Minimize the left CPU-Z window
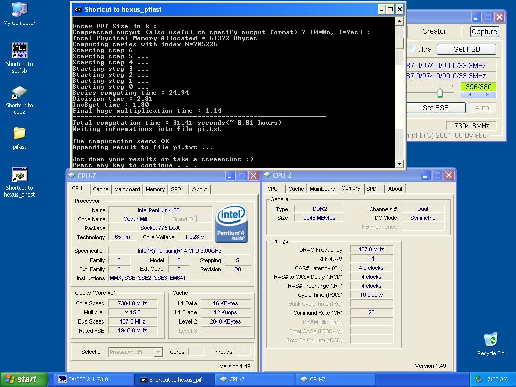The height and width of the screenshot is (387, 516). [x=229, y=176]
